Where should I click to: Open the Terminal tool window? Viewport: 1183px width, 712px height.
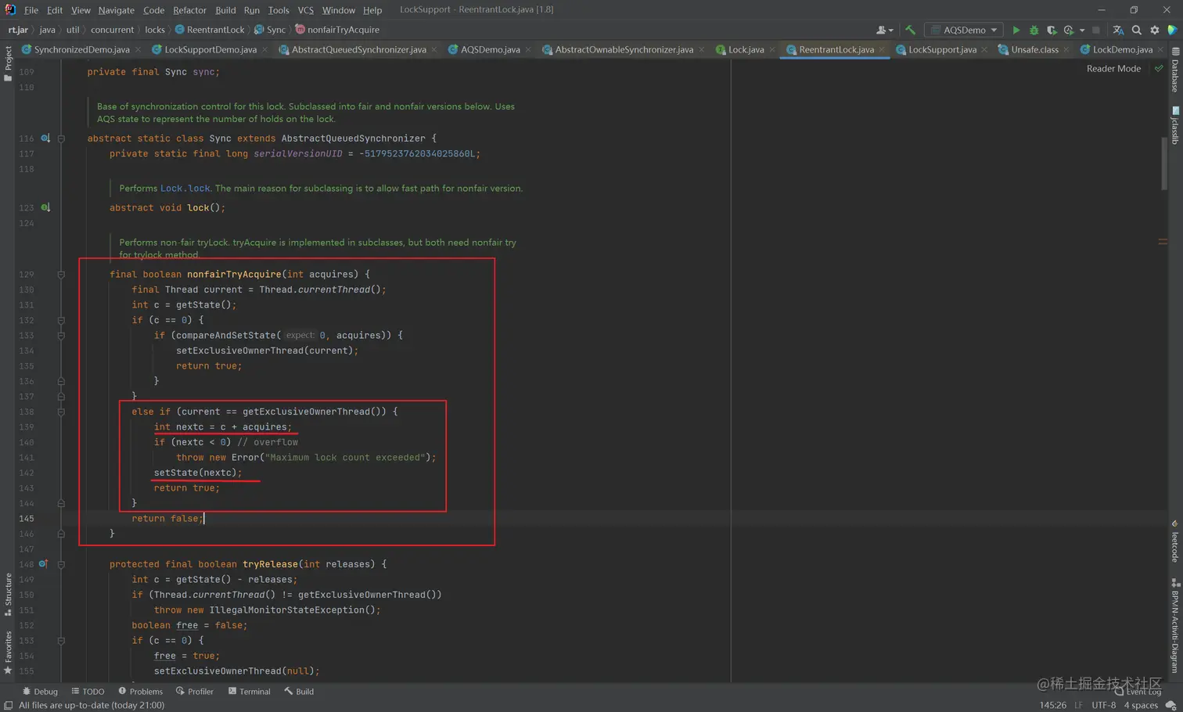tap(249, 692)
